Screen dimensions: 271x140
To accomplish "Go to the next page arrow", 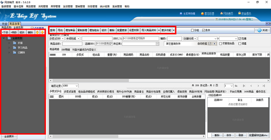I will 258,86.
